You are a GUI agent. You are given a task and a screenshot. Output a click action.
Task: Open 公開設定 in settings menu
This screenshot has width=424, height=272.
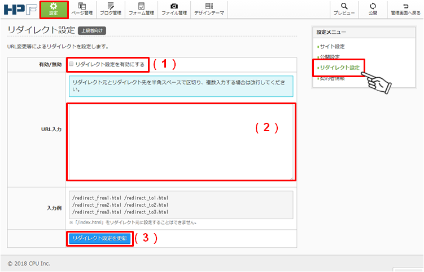(329, 57)
